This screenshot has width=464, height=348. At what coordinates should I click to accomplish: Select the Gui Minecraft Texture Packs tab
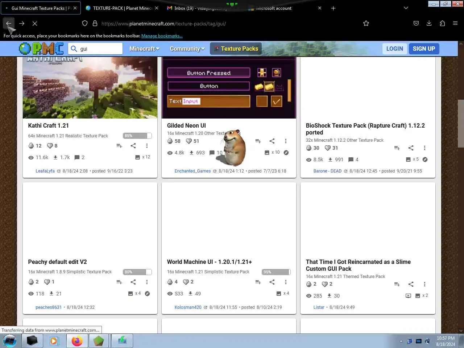[40, 8]
